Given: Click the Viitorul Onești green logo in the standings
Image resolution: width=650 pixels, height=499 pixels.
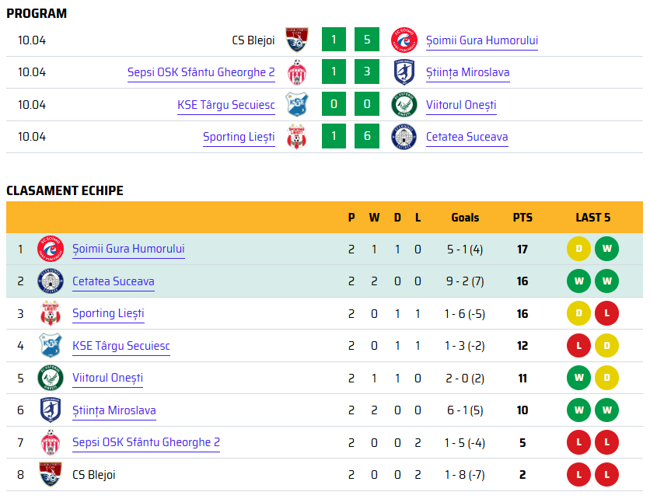Looking at the screenshot, I should [x=51, y=378].
